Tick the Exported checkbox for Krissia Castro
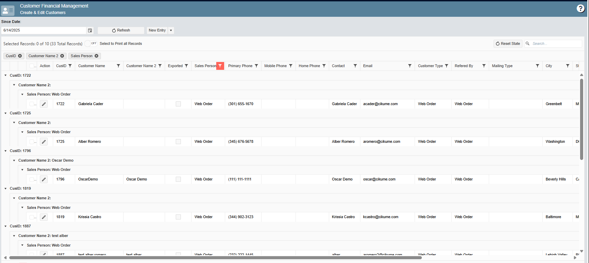 click(x=178, y=217)
